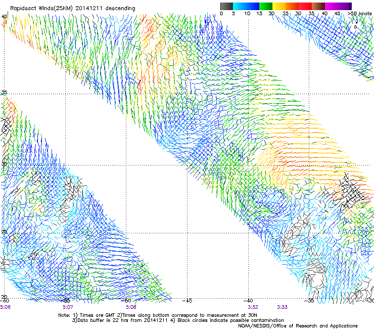The width and height of the screenshot is (374, 329).
Task: Select the orange 25-30 knots legend segment
Action: pyautogui.click(x=292, y=6)
